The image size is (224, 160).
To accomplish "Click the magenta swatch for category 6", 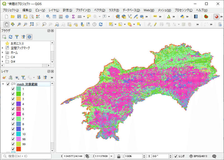I will click(19, 114).
